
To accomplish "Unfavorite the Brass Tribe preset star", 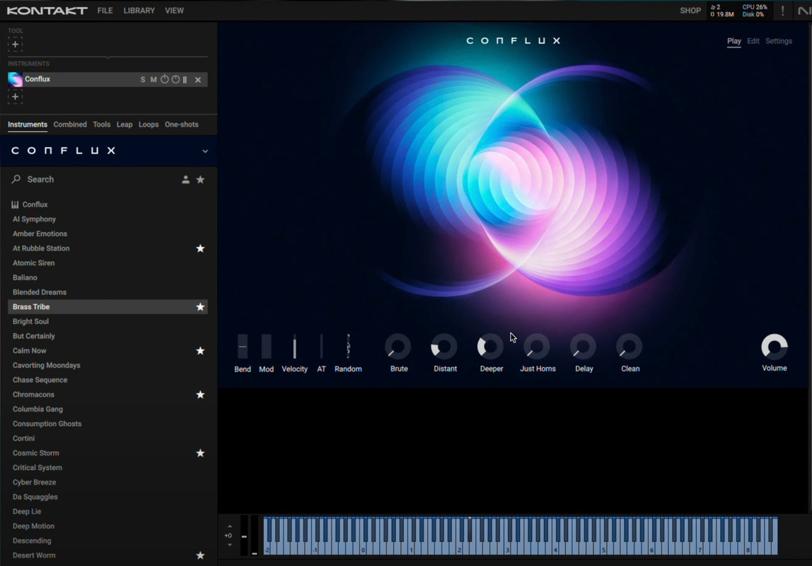I will 200,307.
